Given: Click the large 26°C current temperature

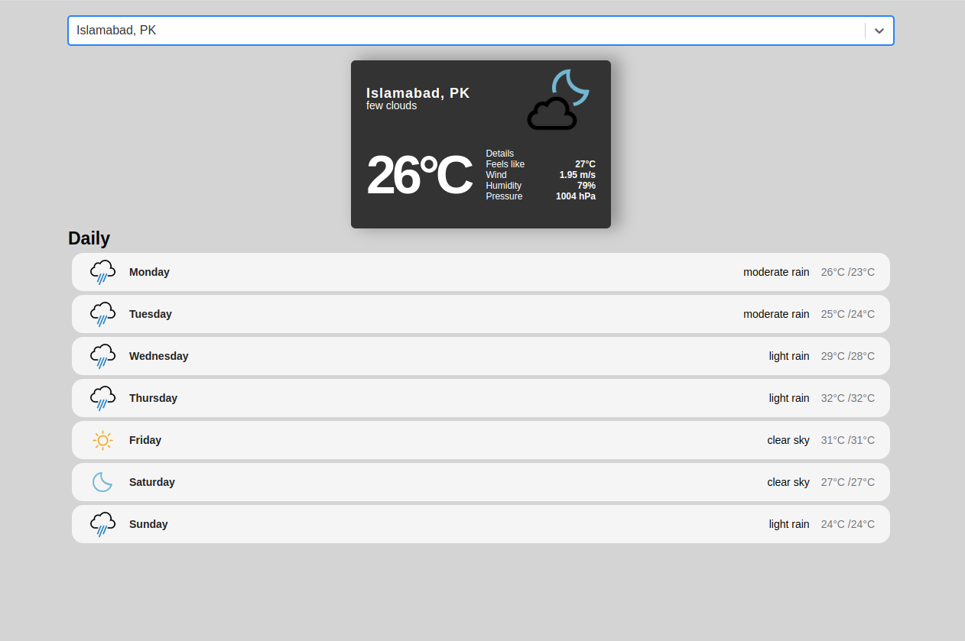Looking at the screenshot, I should pyautogui.click(x=418, y=176).
